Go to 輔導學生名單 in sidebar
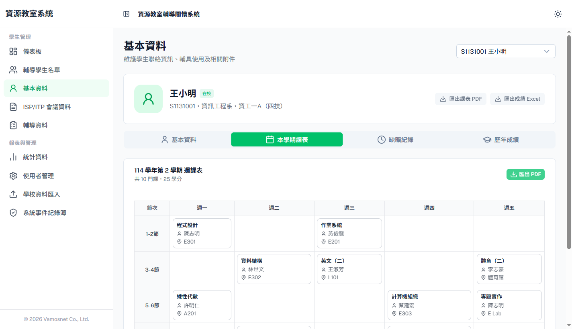The image size is (572, 329). pos(56,70)
